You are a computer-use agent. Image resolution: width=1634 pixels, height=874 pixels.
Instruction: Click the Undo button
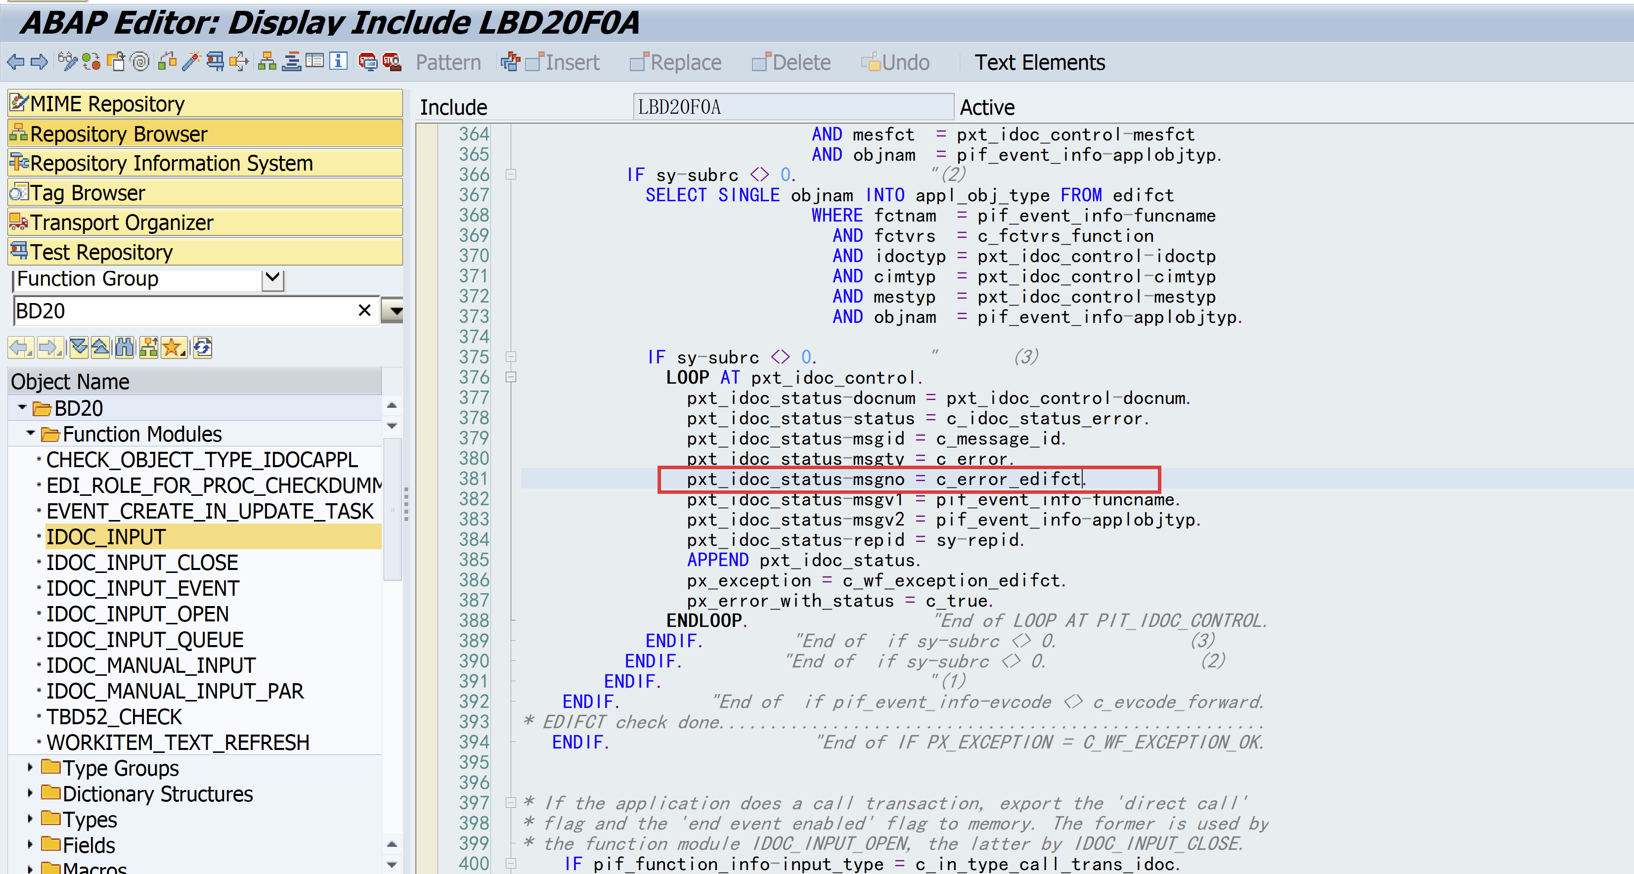pyautogui.click(x=895, y=62)
